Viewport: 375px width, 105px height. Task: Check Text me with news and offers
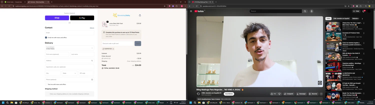(46, 84)
